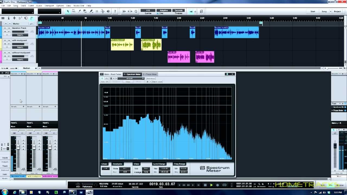This screenshot has width=347, height=195.
Task: Open the Transport menu
Action: (x=49, y=6)
